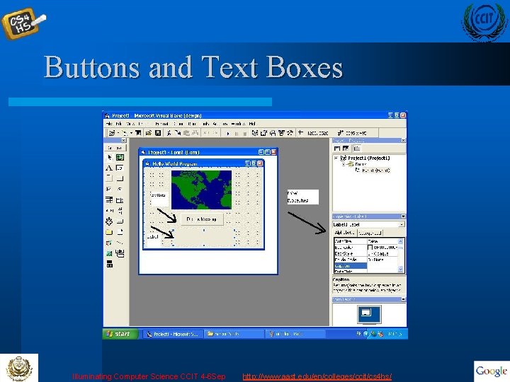Click the folder window taskbar button

[234, 334]
